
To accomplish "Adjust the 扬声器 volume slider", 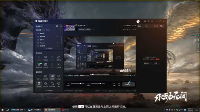I will point(96,84).
